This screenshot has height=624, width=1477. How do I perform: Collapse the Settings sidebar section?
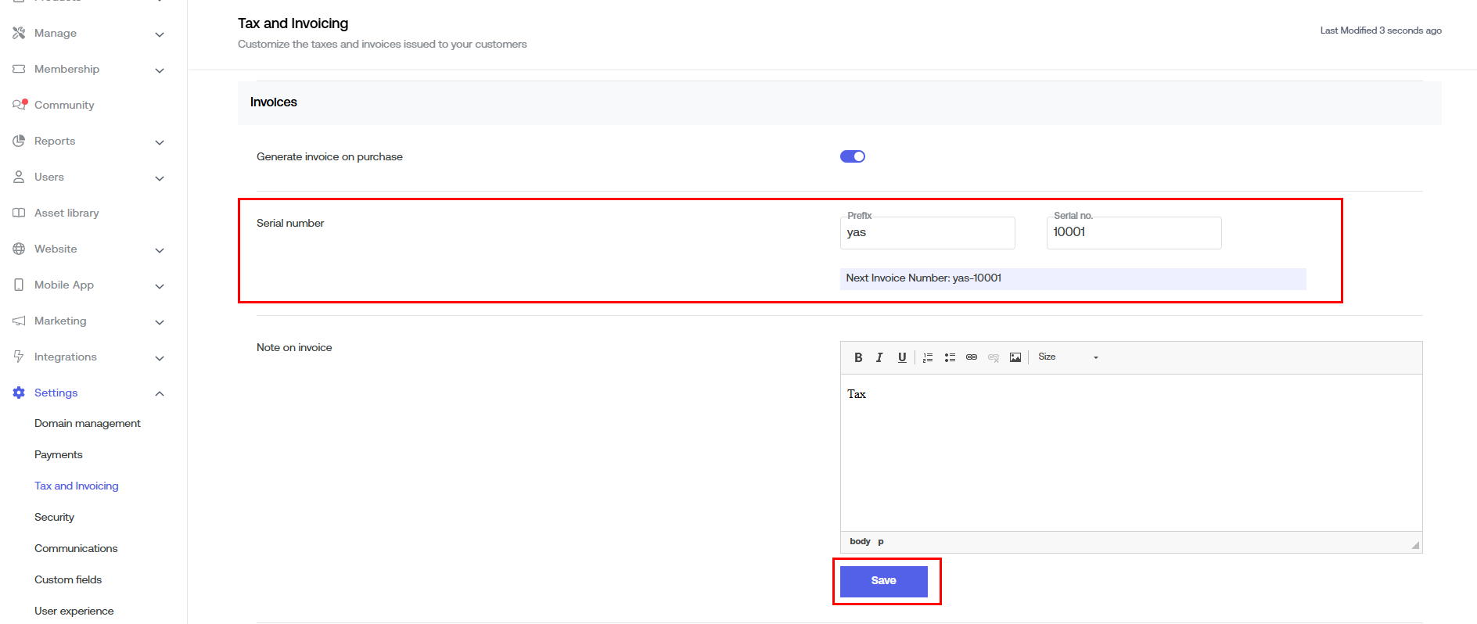click(160, 393)
